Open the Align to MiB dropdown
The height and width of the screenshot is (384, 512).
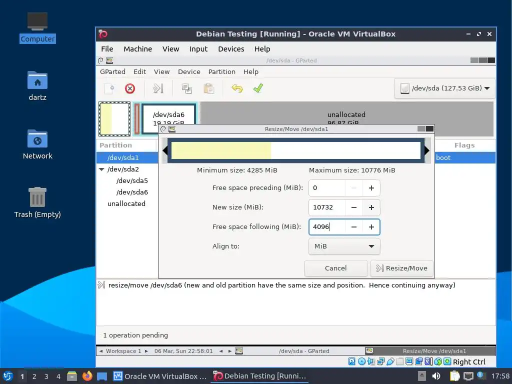point(344,246)
